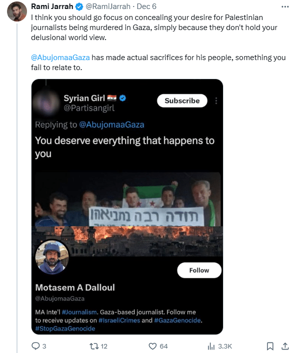Share the tweet via upload arrow icon

tap(285, 346)
